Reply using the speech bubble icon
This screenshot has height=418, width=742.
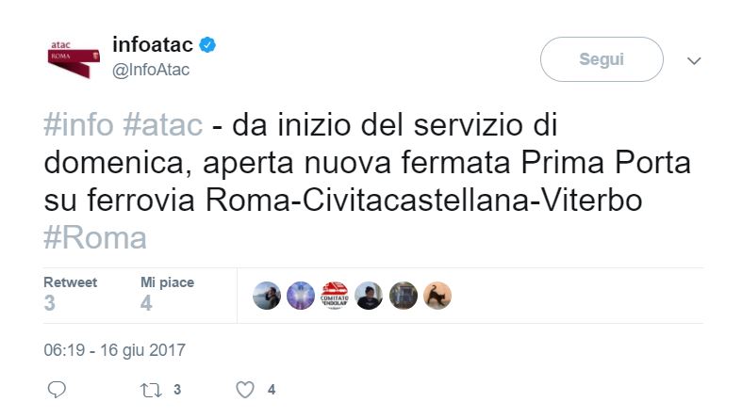pyautogui.click(x=57, y=389)
